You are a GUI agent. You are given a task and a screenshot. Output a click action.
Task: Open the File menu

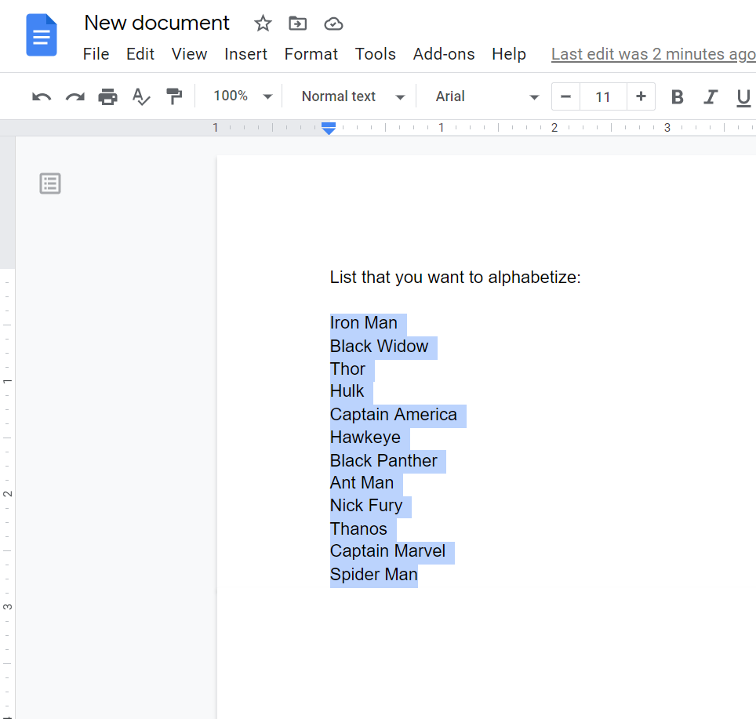96,54
